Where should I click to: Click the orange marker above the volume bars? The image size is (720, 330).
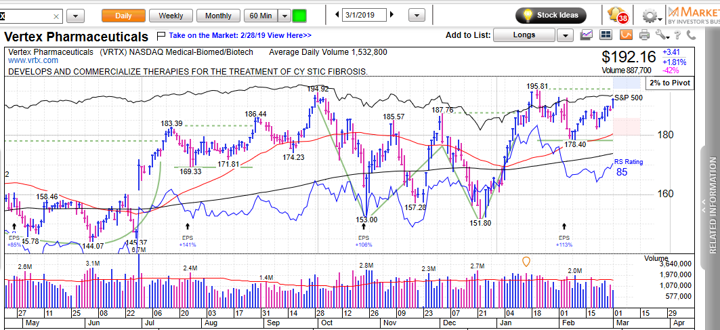[526, 262]
